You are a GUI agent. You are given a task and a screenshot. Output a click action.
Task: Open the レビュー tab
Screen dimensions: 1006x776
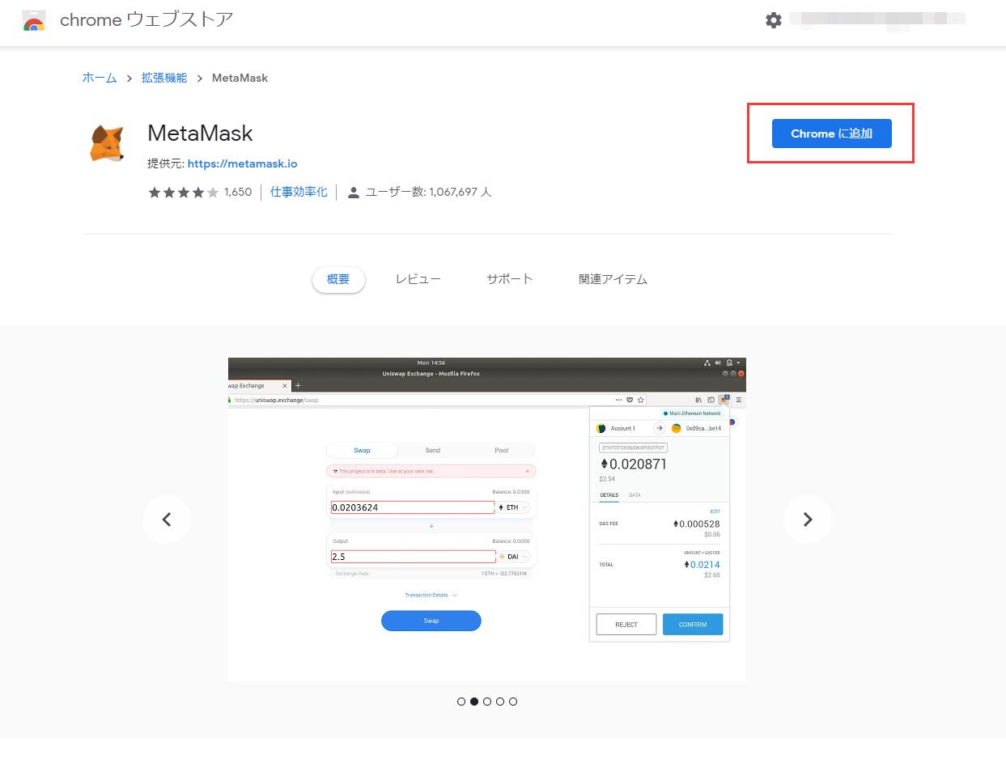click(x=418, y=279)
